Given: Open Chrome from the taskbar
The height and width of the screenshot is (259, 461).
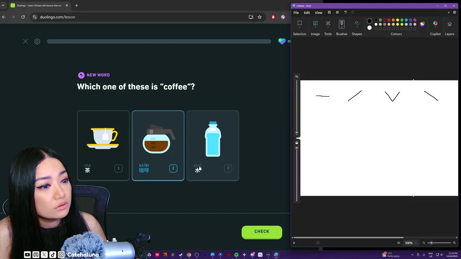Looking at the screenshot, I should [189, 255].
